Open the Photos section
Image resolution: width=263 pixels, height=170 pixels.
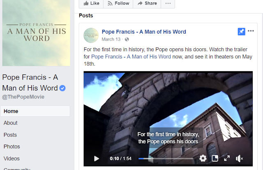click(x=12, y=147)
